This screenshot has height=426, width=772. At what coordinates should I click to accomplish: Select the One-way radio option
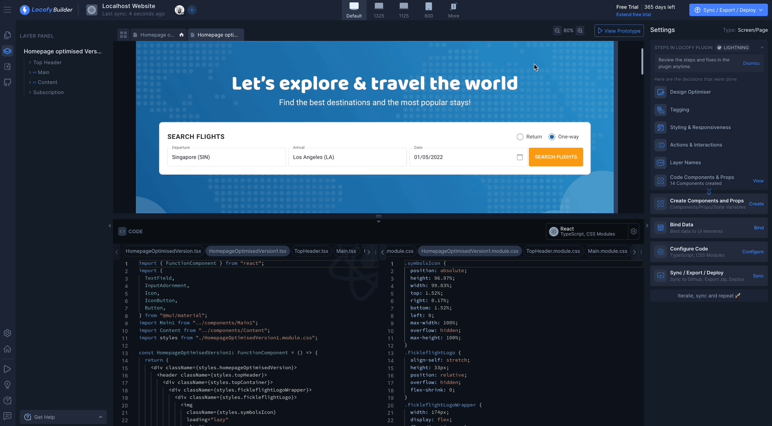click(552, 137)
